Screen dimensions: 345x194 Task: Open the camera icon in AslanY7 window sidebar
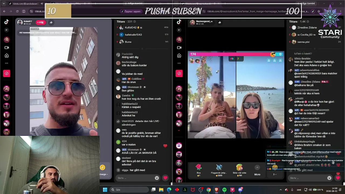pyautogui.click(x=6, y=48)
